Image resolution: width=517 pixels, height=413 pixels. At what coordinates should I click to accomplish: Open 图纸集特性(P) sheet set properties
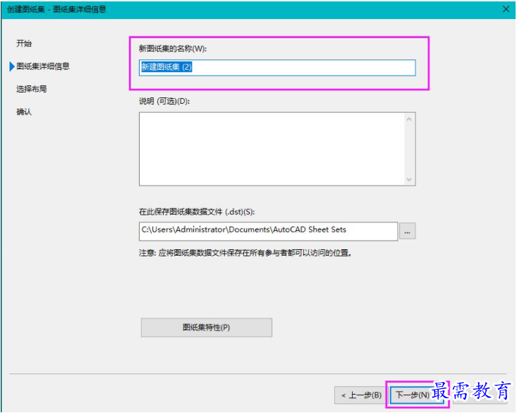[x=207, y=328]
